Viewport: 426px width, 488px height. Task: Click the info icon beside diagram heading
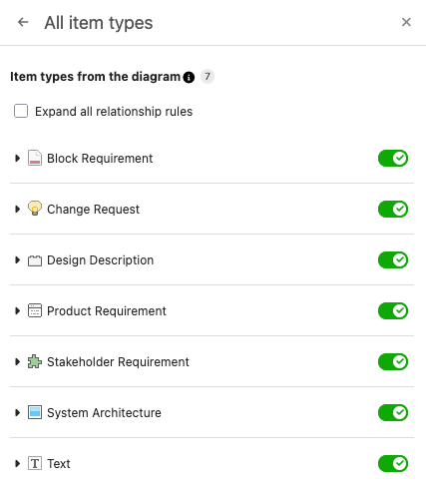(189, 77)
